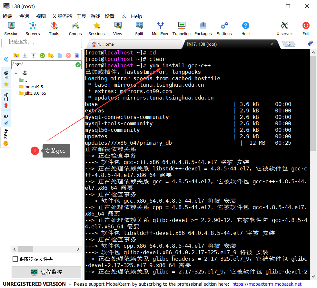Click the quick connect input field

click(x=42, y=43)
